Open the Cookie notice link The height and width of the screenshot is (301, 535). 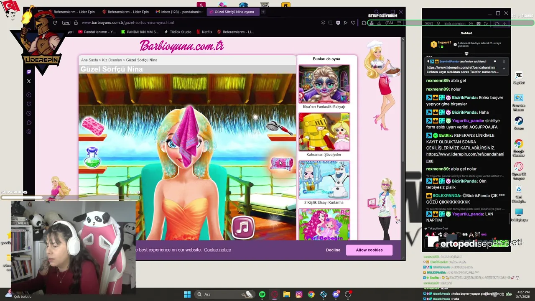[x=217, y=250]
